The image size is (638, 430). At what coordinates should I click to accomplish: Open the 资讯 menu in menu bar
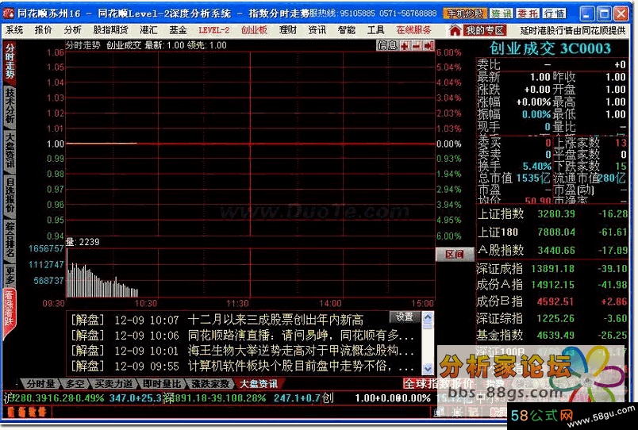(317, 29)
